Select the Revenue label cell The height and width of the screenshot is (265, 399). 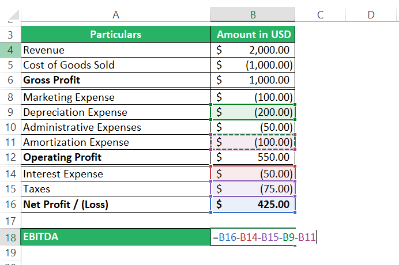115,50
